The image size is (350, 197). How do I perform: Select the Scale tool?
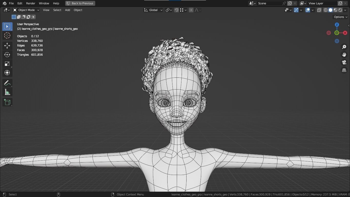coord(7,64)
